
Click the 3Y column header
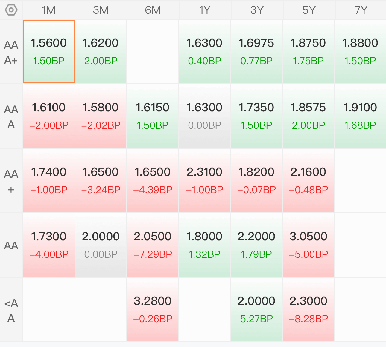(x=257, y=10)
